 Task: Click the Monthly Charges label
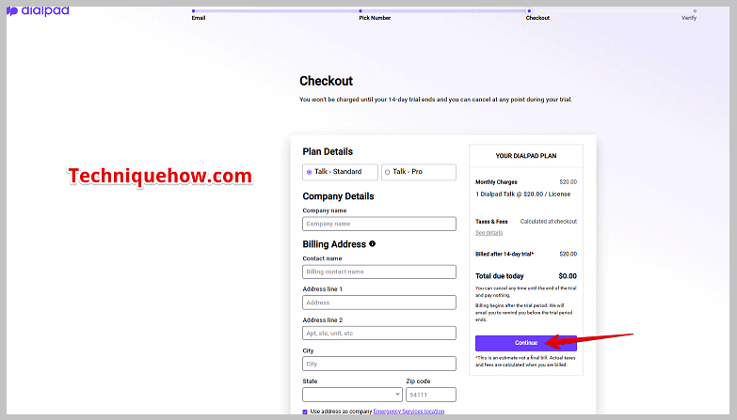click(x=496, y=182)
